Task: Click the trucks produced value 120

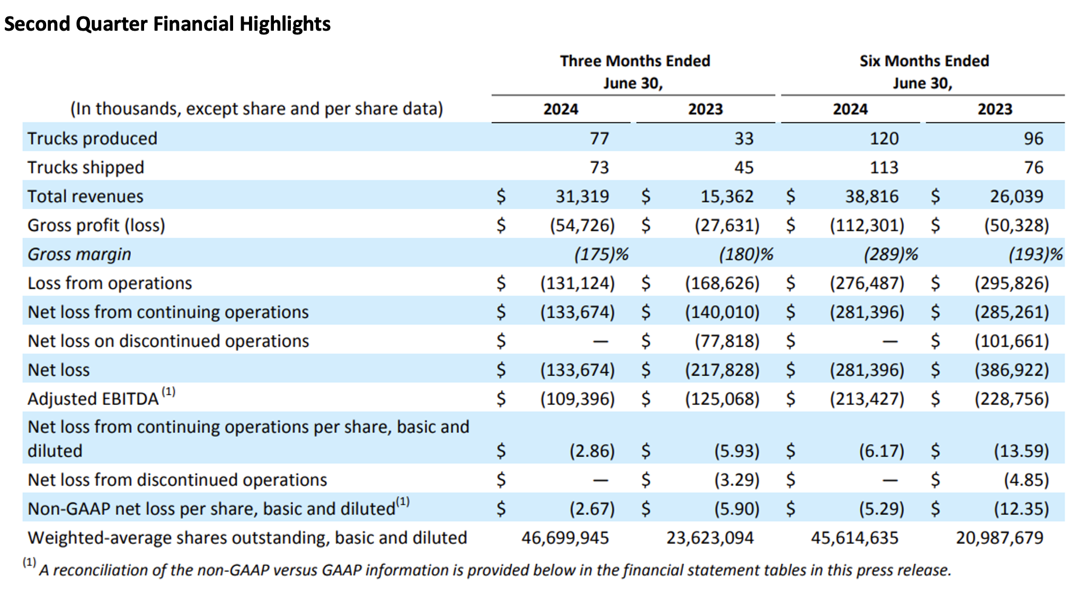Action: click(884, 139)
